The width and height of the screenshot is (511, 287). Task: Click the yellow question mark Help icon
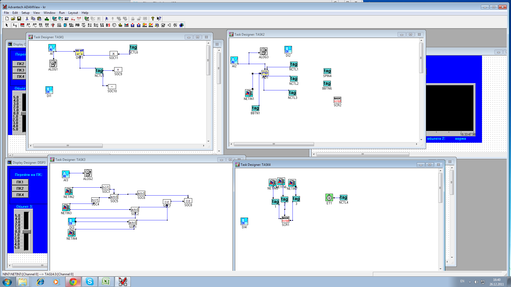153,19
